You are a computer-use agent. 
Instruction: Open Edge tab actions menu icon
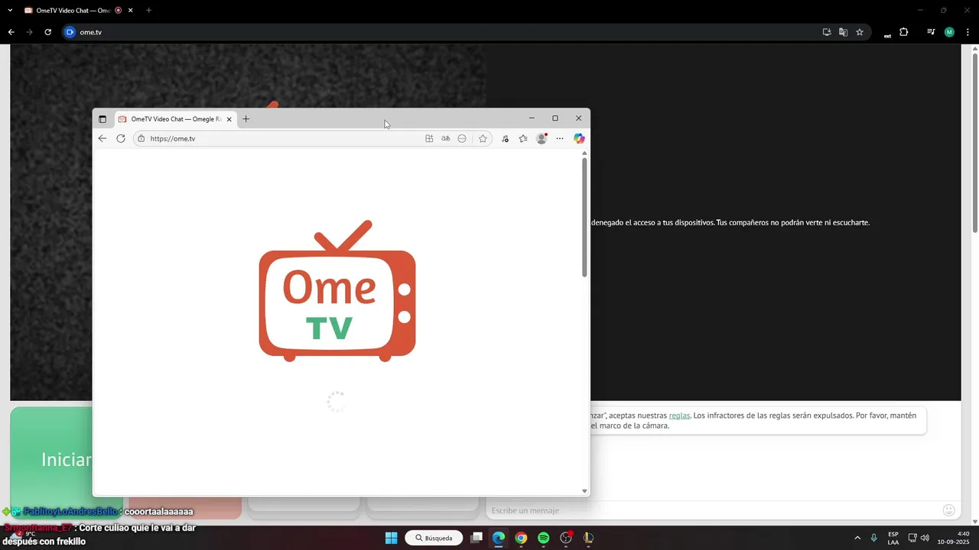[102, 119]
